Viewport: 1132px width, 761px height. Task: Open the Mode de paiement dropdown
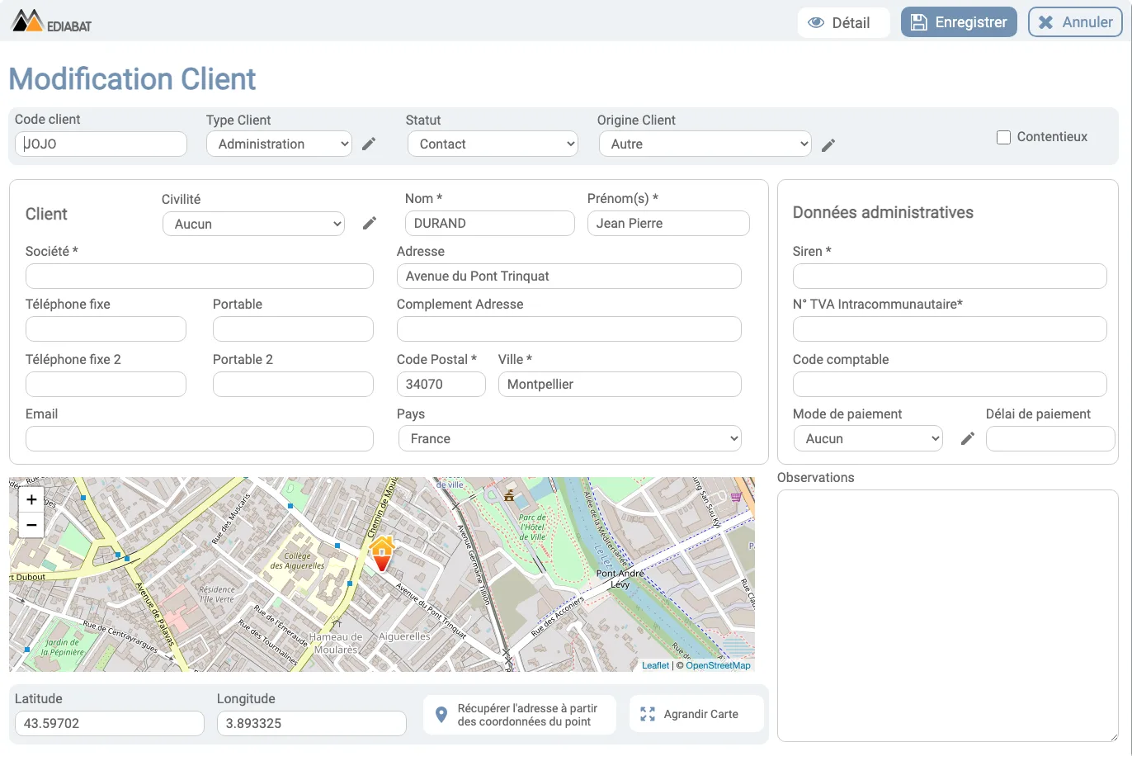(x=869, y=438)
